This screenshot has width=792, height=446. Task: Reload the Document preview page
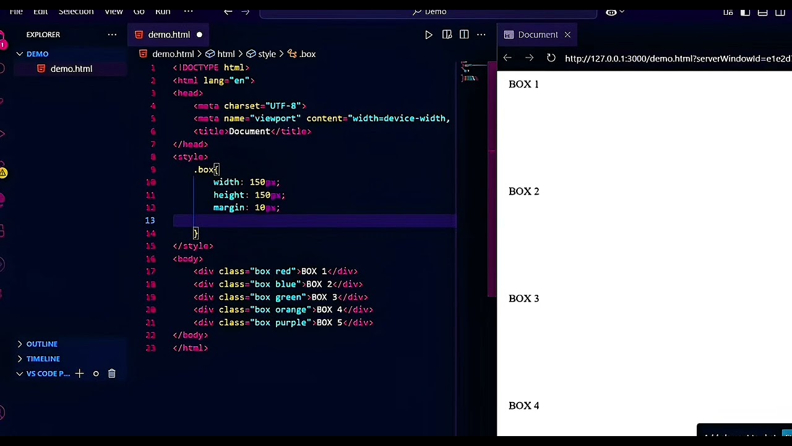pos(551,58)
